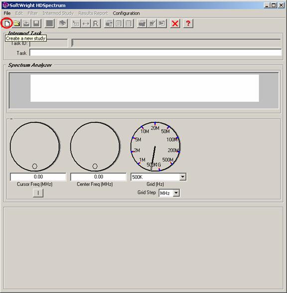The image size is (287, 293).
Task: Click the Cursor Freq (MHz) value field
Action: tap(38, 177)
